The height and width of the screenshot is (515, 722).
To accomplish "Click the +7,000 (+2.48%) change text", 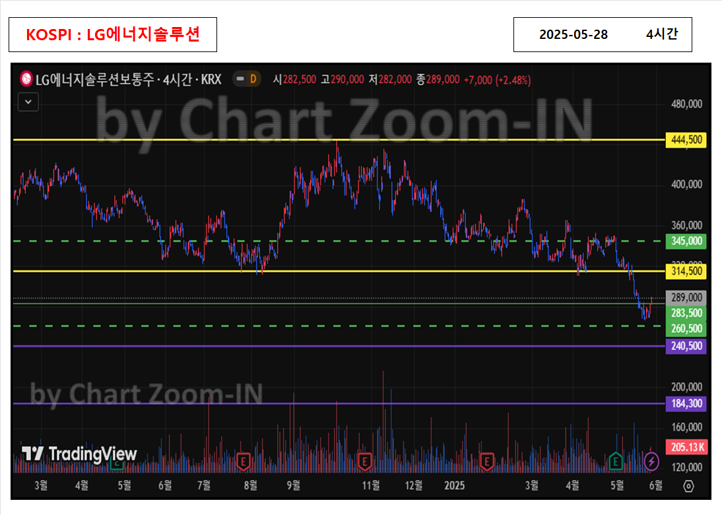I will [498, 80].
